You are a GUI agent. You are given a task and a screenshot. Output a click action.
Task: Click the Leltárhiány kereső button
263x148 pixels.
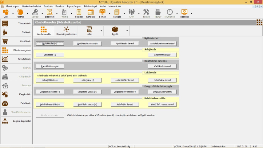(x=162, y=80)
